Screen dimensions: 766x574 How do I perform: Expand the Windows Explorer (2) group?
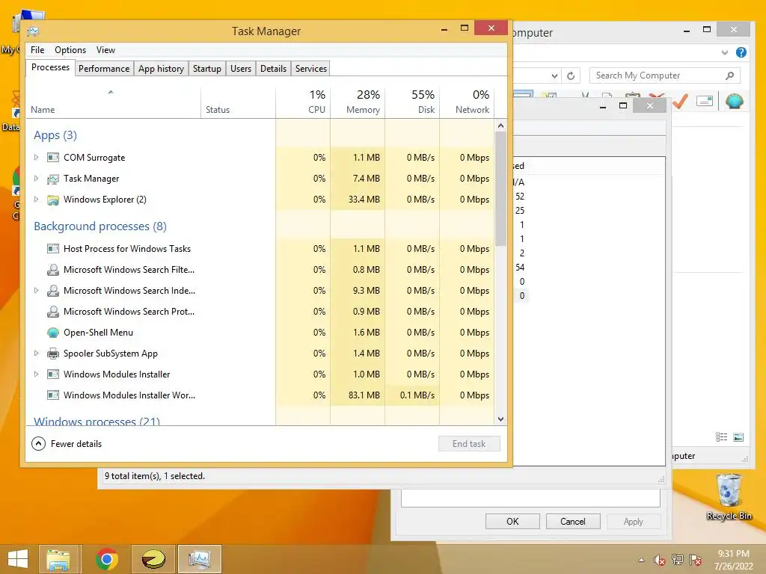tap(36, 199)
